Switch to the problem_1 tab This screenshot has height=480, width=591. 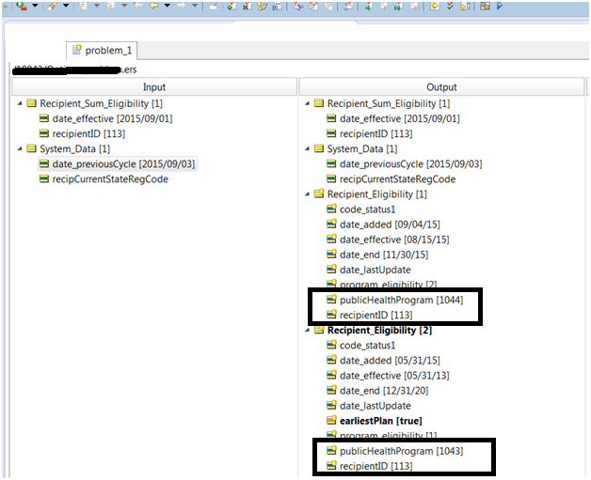tap(102, 51)
